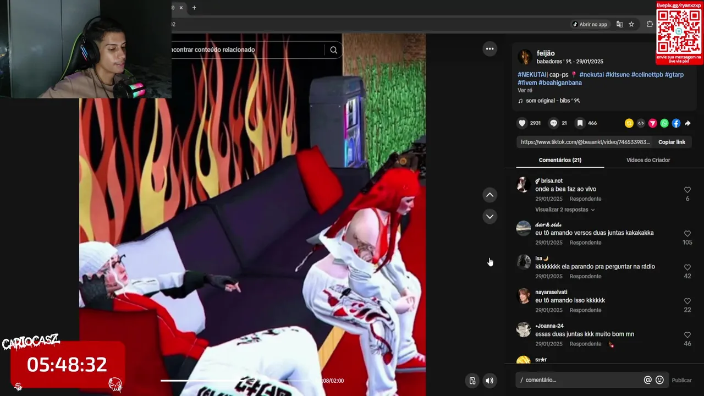The height and width of the screenshot is (396, 704).
Task: Switch to the Comentários (21) tab
Action: (x=560, y=160)
